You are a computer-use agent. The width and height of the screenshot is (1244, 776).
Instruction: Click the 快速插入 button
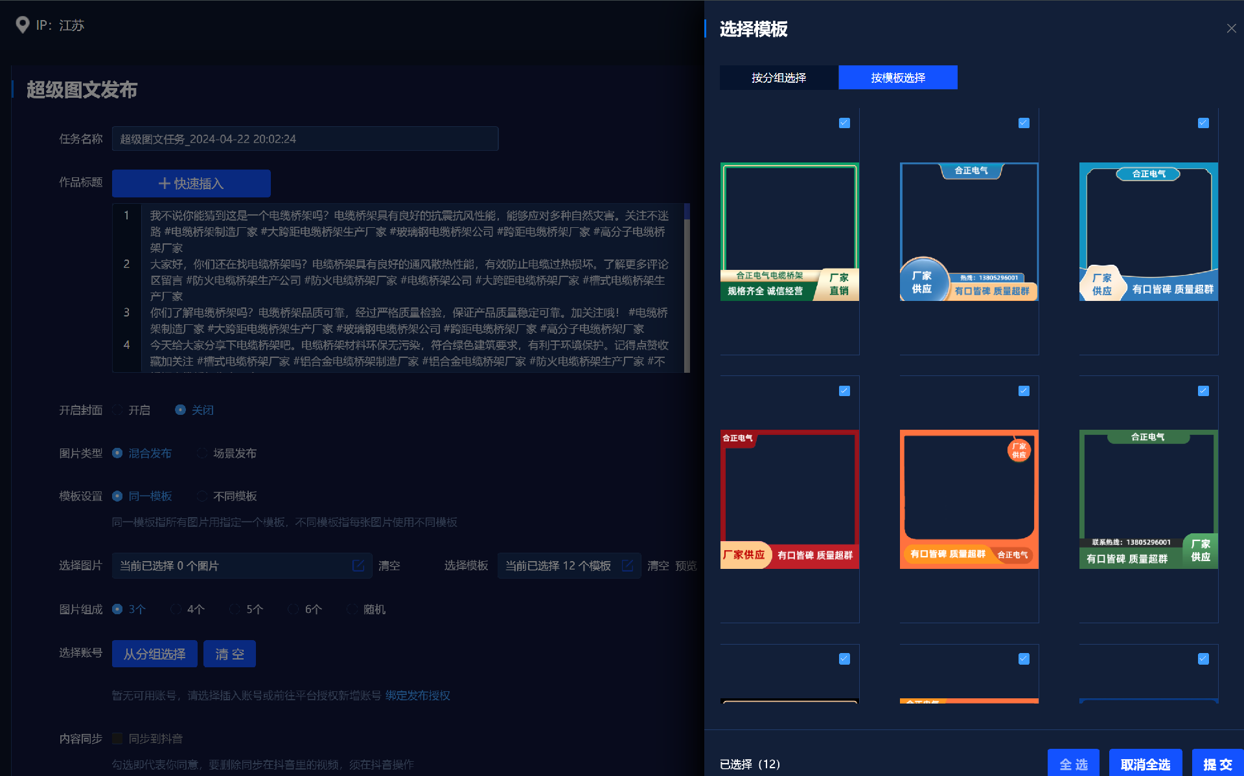pyautogui.click(x=191, y=184)
